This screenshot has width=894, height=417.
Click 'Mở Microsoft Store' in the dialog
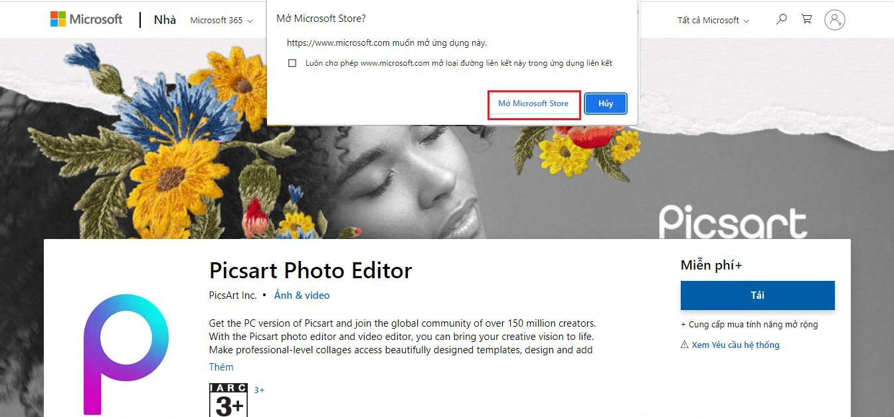[x=534, y=104]
